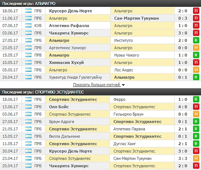Click the Argentina flag in the 18.06.17 Альмагро row
Screen dimensions: 201x170
(x=28, y=11)
